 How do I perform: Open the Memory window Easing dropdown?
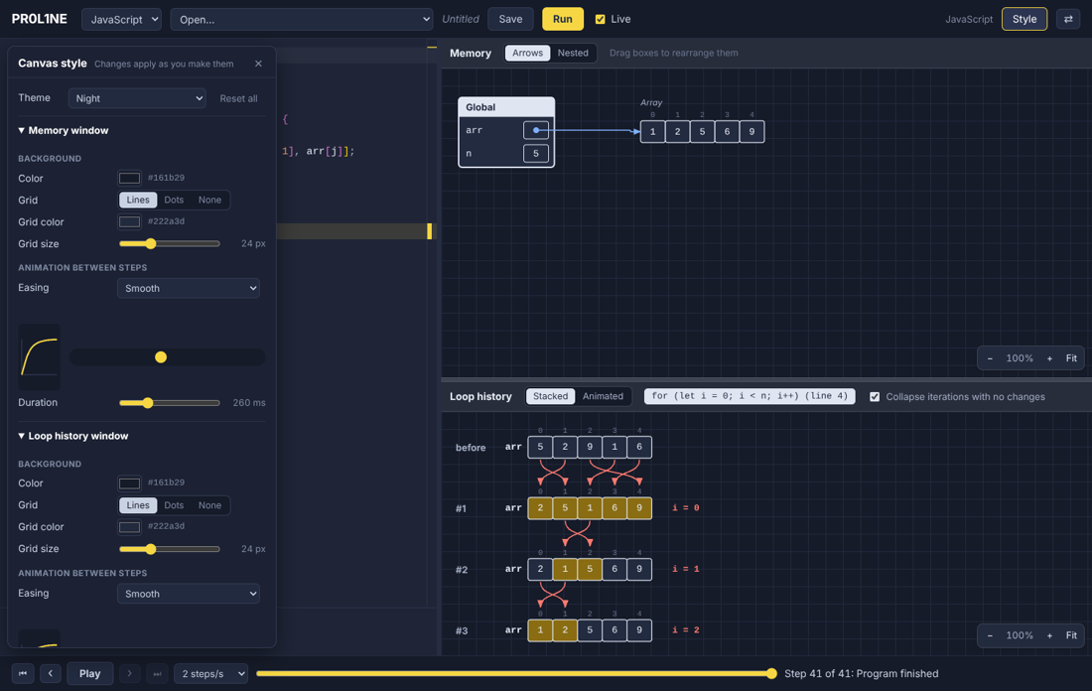click(188, 288)
